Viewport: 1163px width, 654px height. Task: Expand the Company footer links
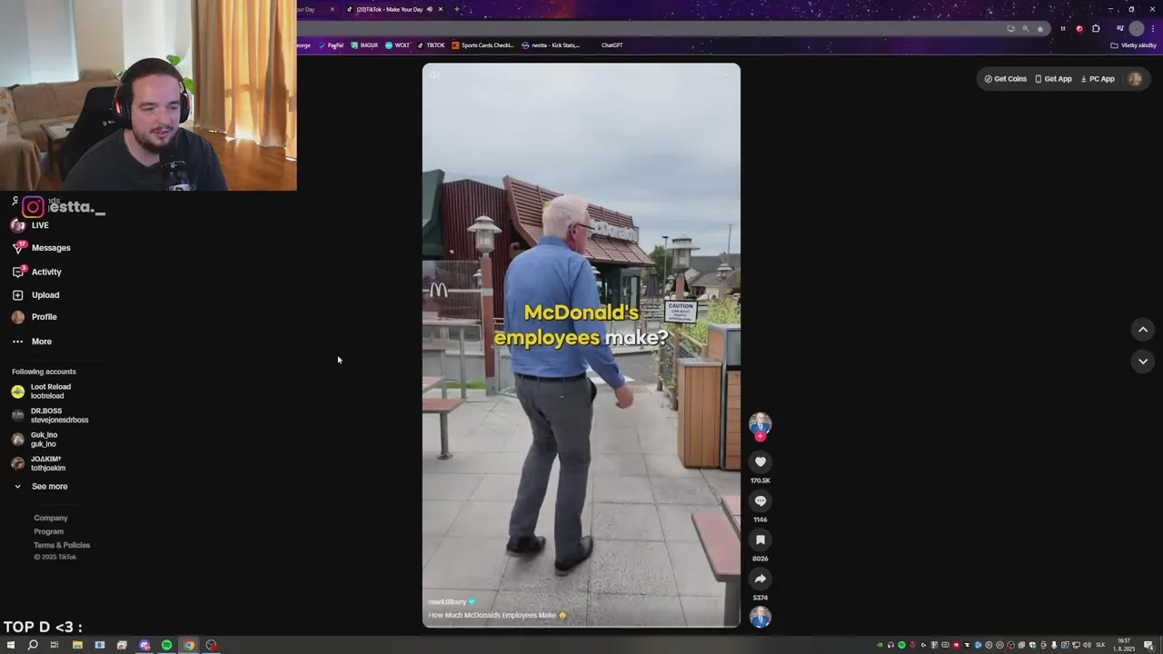click(51, 518)
